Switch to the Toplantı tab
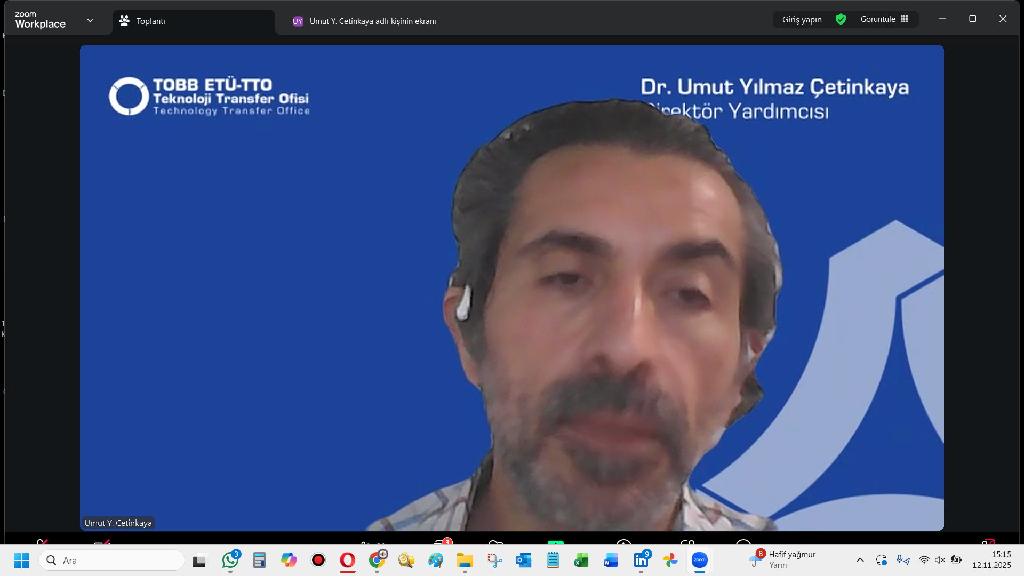Screen dimensions: 1024x576 coord(150,21)
